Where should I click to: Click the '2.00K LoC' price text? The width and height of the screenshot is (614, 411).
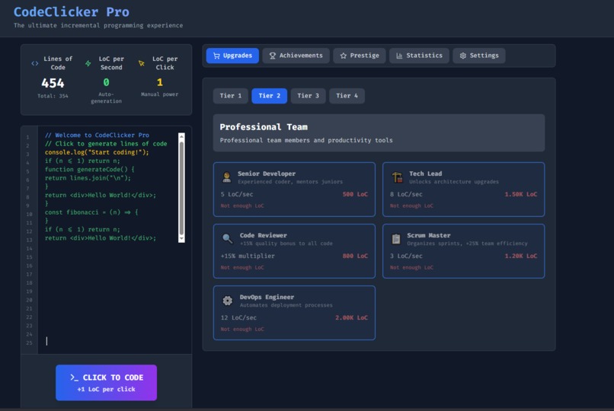(x=351, y=318)
